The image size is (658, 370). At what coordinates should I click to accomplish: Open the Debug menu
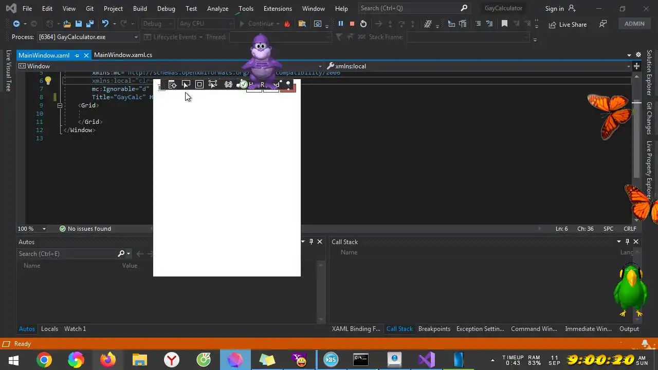click(166, 8)
